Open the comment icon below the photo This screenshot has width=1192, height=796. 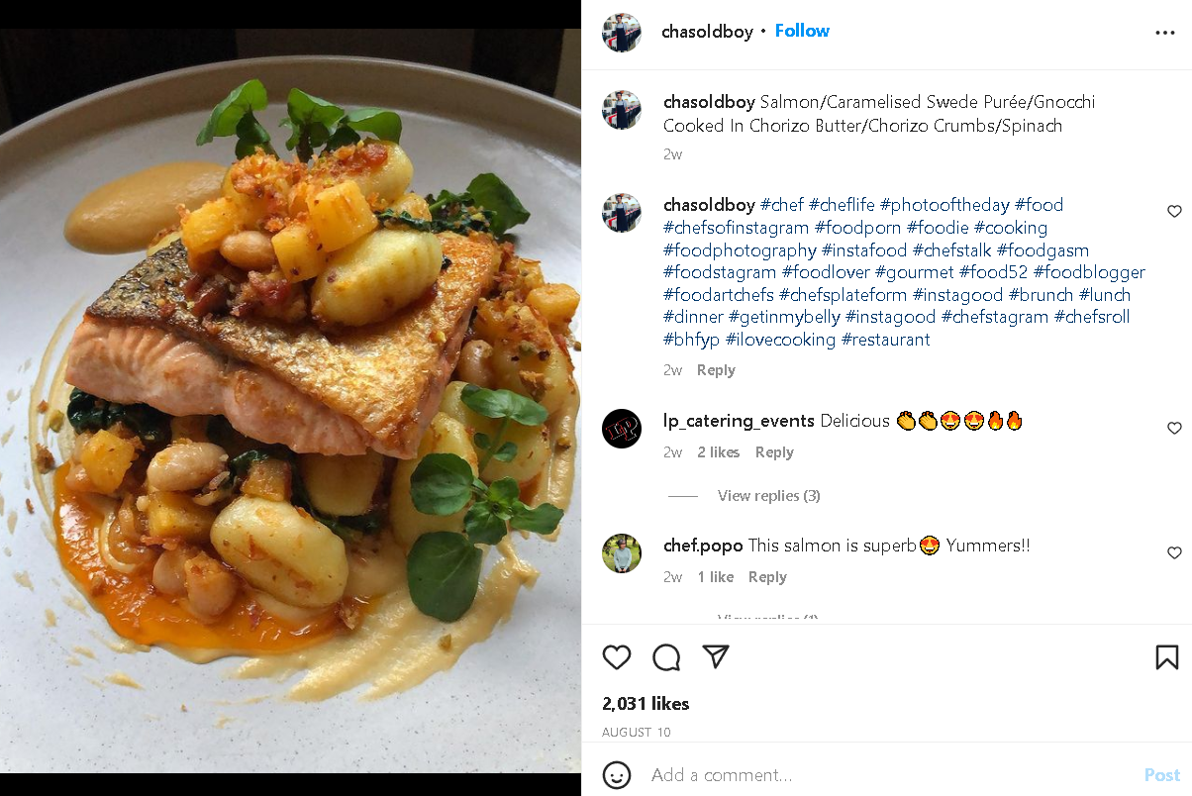pyautogui.click(x=666, y=657)
